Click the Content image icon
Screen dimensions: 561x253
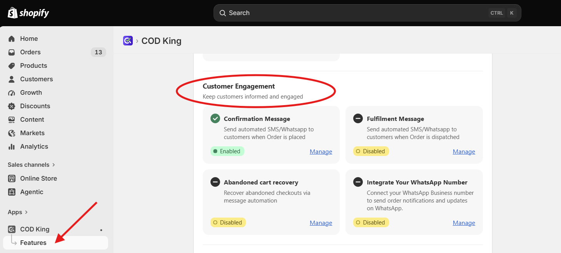(12, 120)
